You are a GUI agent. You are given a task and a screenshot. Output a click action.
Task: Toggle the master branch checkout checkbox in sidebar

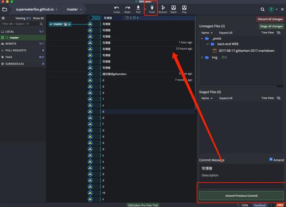pyautogui.click(x=2, y=38)
